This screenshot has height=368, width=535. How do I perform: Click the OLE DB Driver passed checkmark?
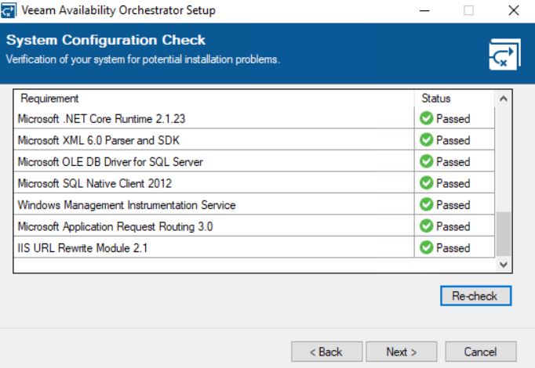[426, 161]
